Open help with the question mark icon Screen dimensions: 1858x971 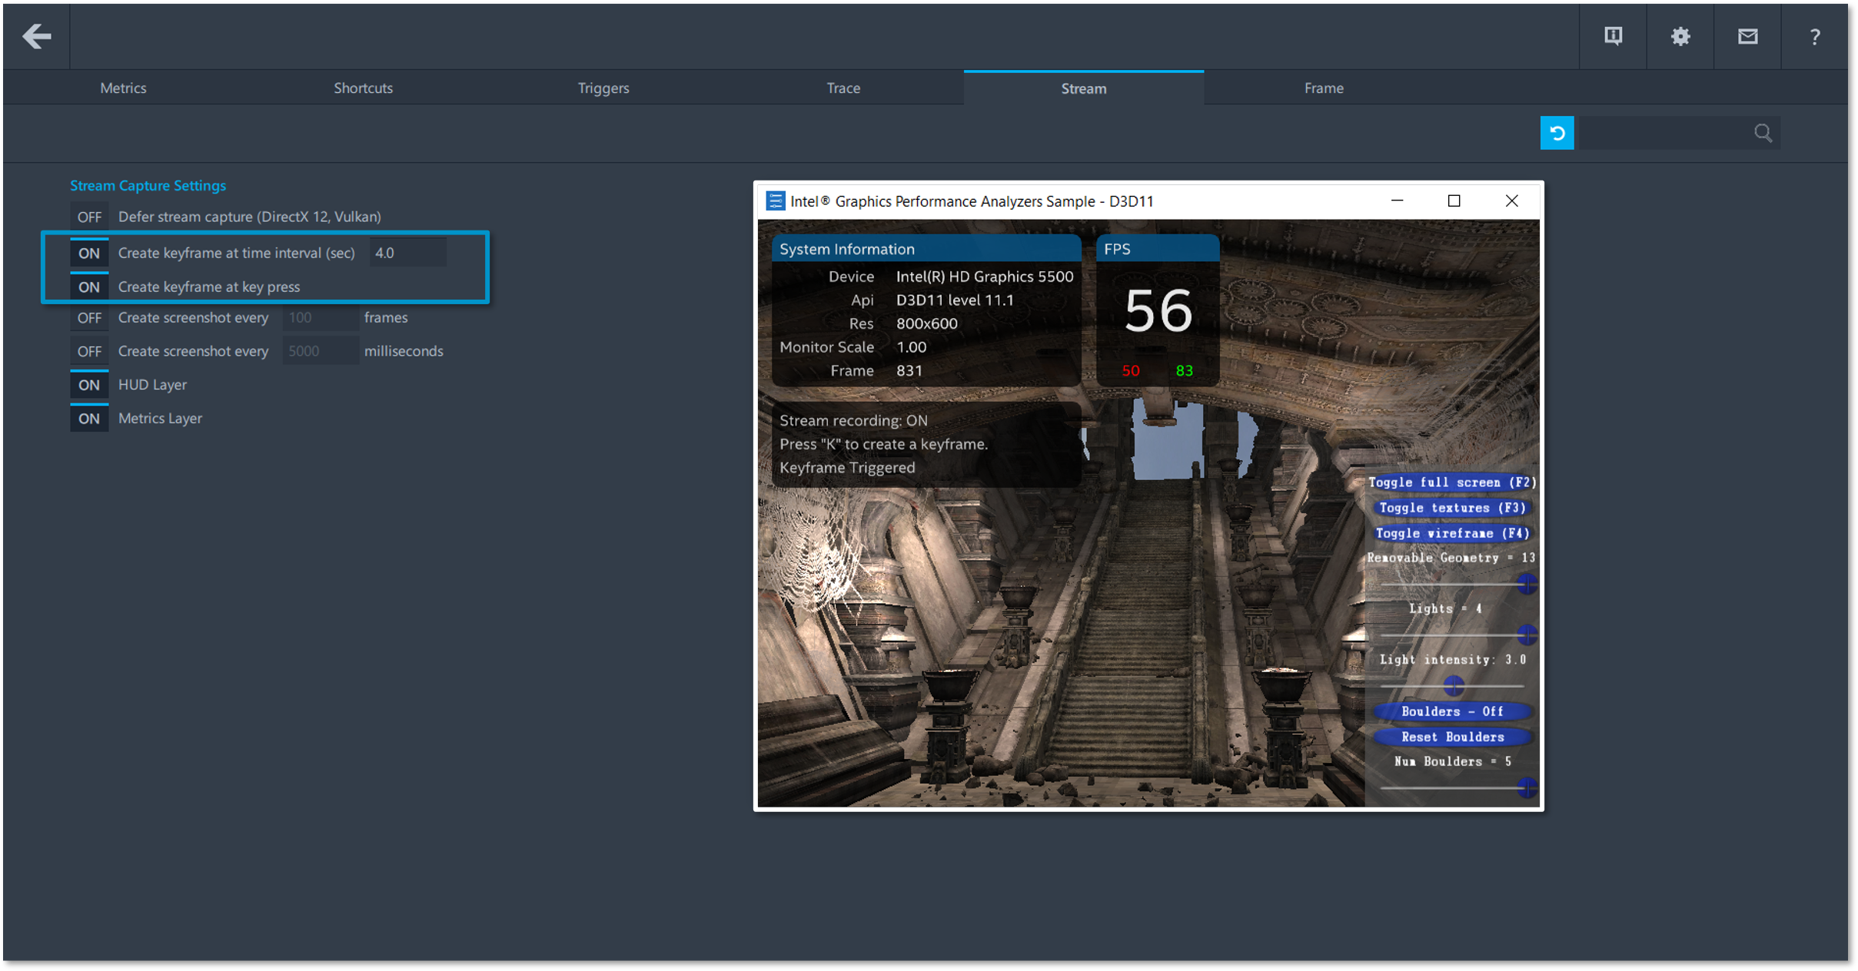click(x=1815, y=36)
